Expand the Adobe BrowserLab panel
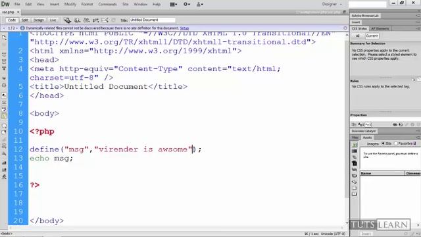The width and height of the screenshot is (421, 237). pos(365,16)
